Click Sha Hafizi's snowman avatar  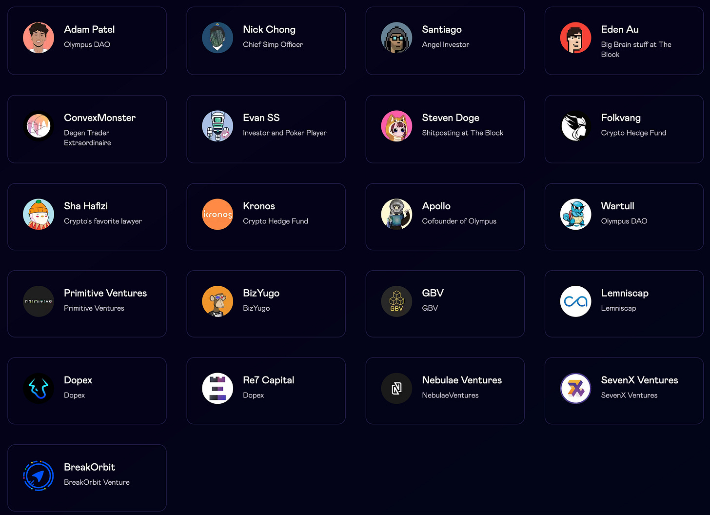click(39, 214)
